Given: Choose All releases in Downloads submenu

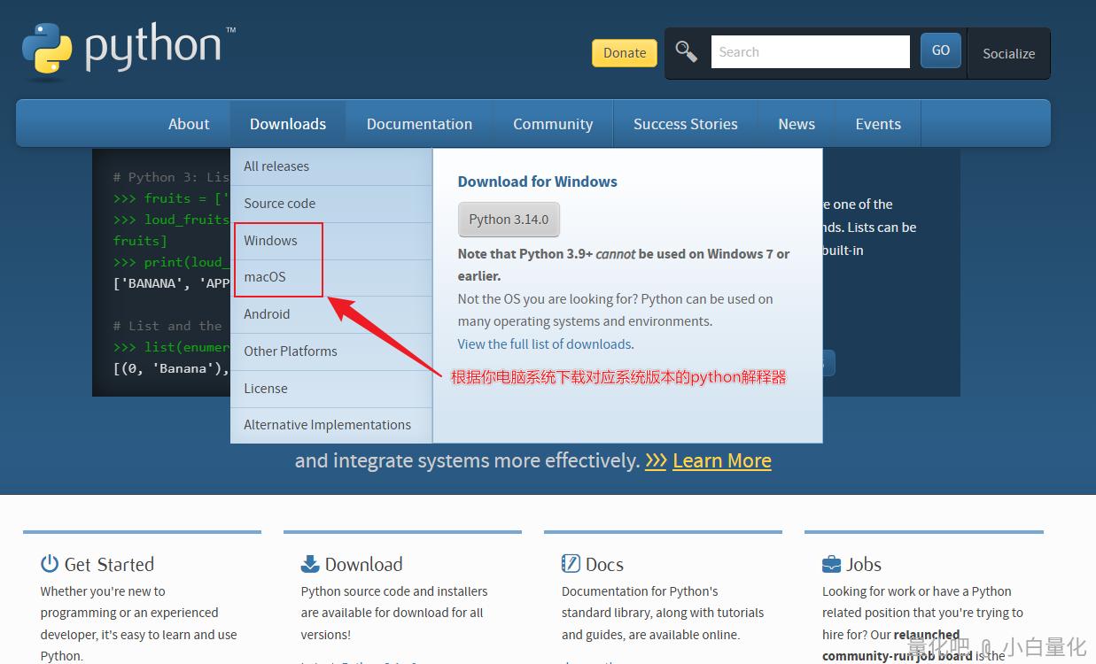Looking at the screenshot, I should pos(276,166).
